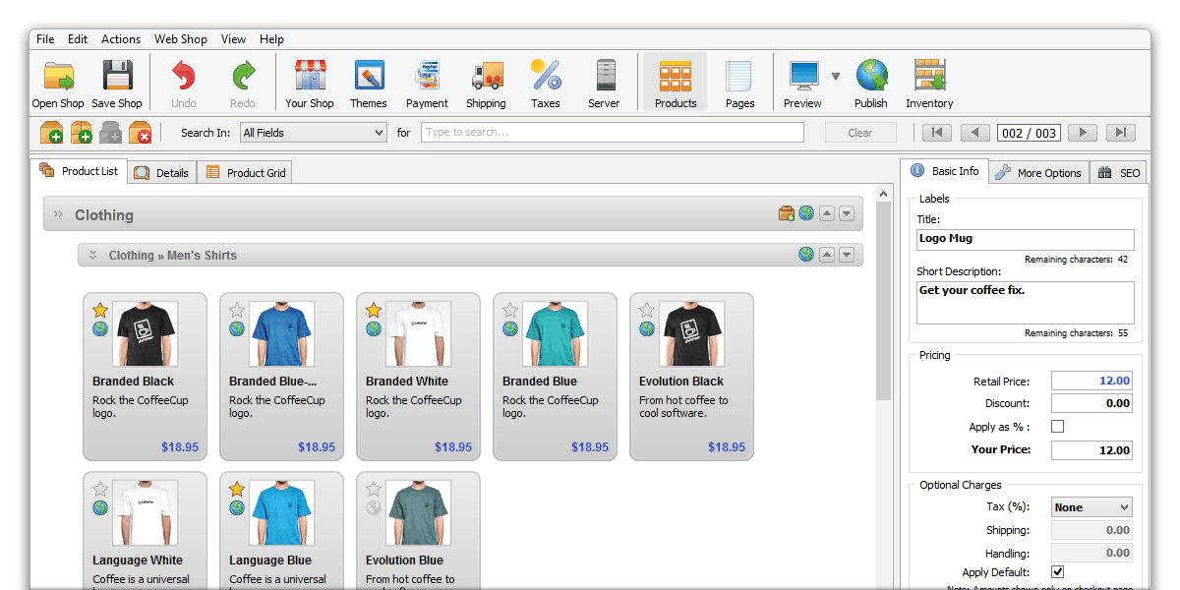Image resolution: width=1180 pixels, height=590 pixels.
Task: Toggle the star on Branded Blue-... card
Action: click(237, 310)
